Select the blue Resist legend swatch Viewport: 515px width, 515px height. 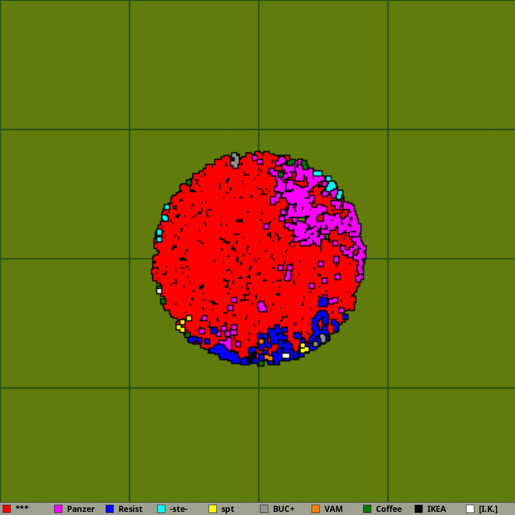click(110, 509)
